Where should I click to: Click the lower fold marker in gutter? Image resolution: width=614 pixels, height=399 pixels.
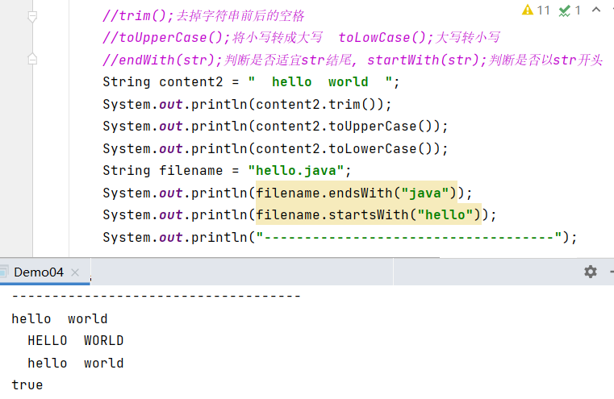click(32, 60)
